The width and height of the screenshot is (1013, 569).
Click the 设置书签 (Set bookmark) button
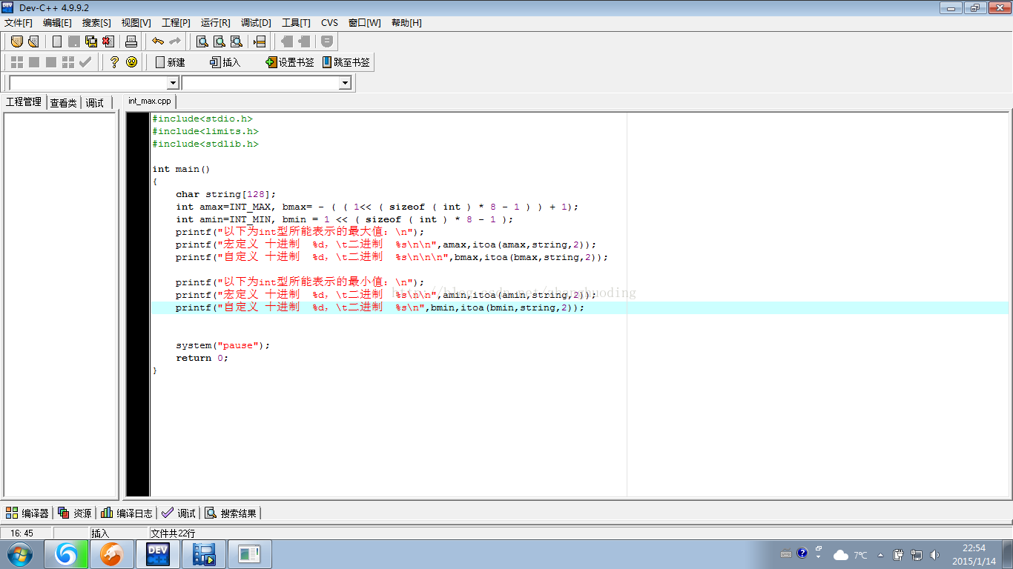[x=290, y=62]
